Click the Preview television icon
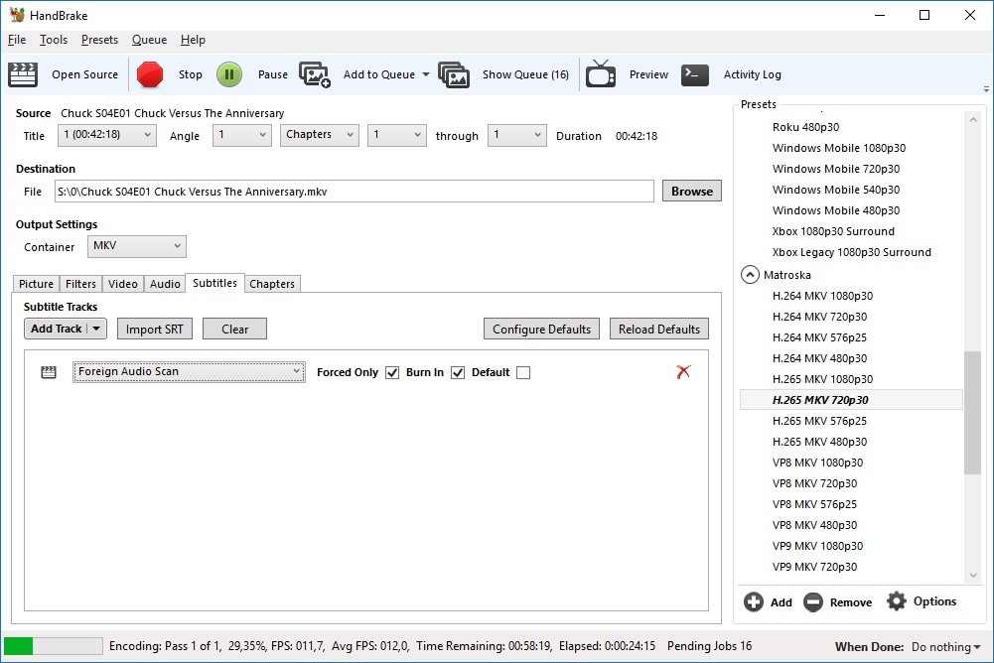 tap(601, 74)
